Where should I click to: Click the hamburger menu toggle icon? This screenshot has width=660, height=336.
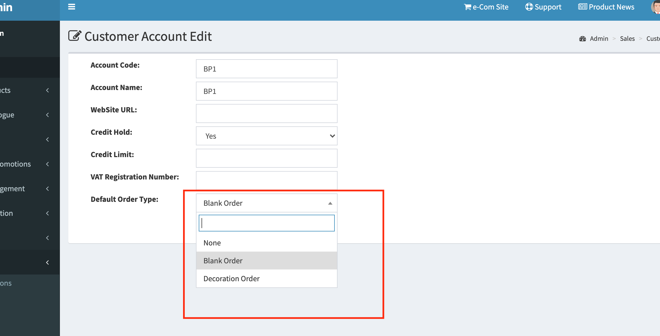coord(72,7)
